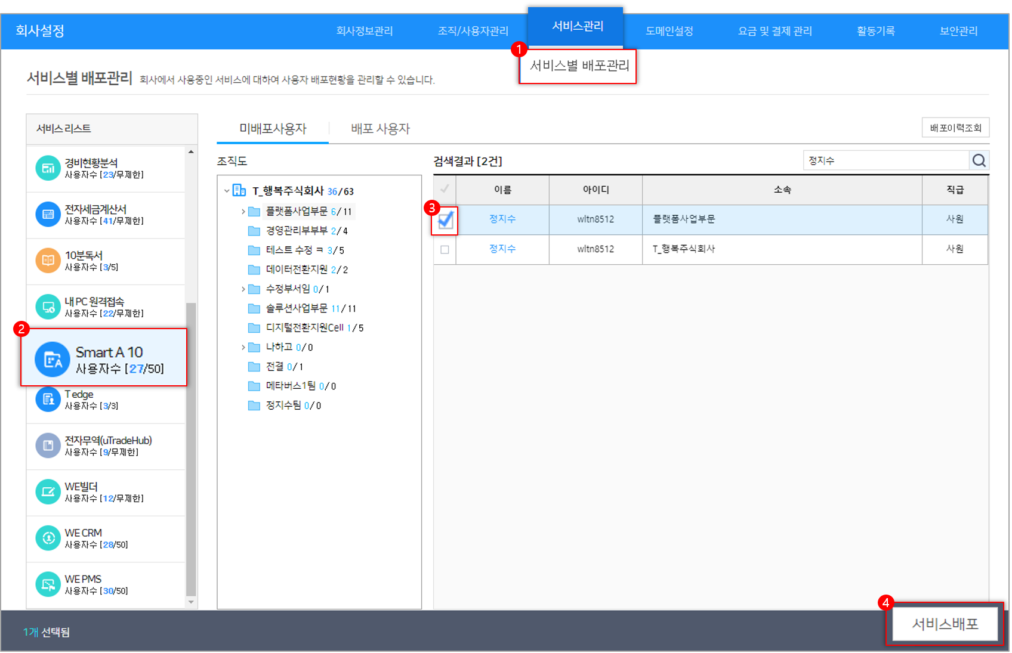Screen dimensions: 1012x653
Task: Click the 디지털전환지원Cell folder icon
Action: tap(254, 328)
